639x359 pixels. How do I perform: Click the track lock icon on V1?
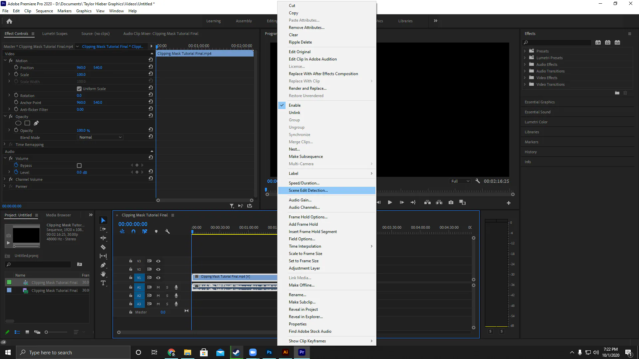point(130,278)
